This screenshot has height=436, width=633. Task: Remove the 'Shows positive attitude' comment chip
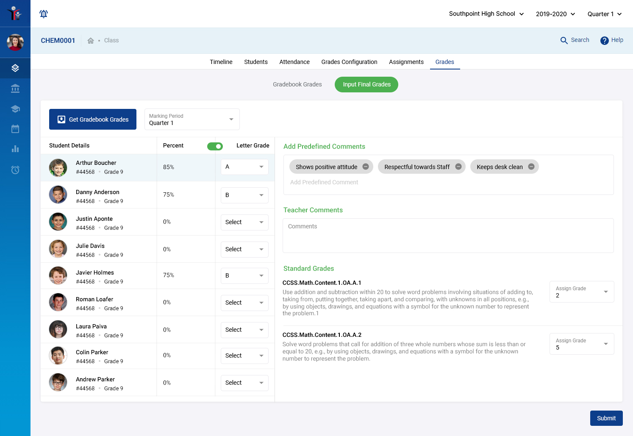click(x=366, y=167)
